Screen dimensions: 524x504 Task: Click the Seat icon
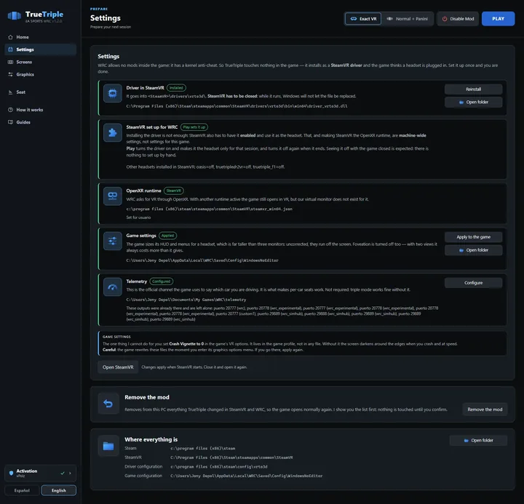10,92
